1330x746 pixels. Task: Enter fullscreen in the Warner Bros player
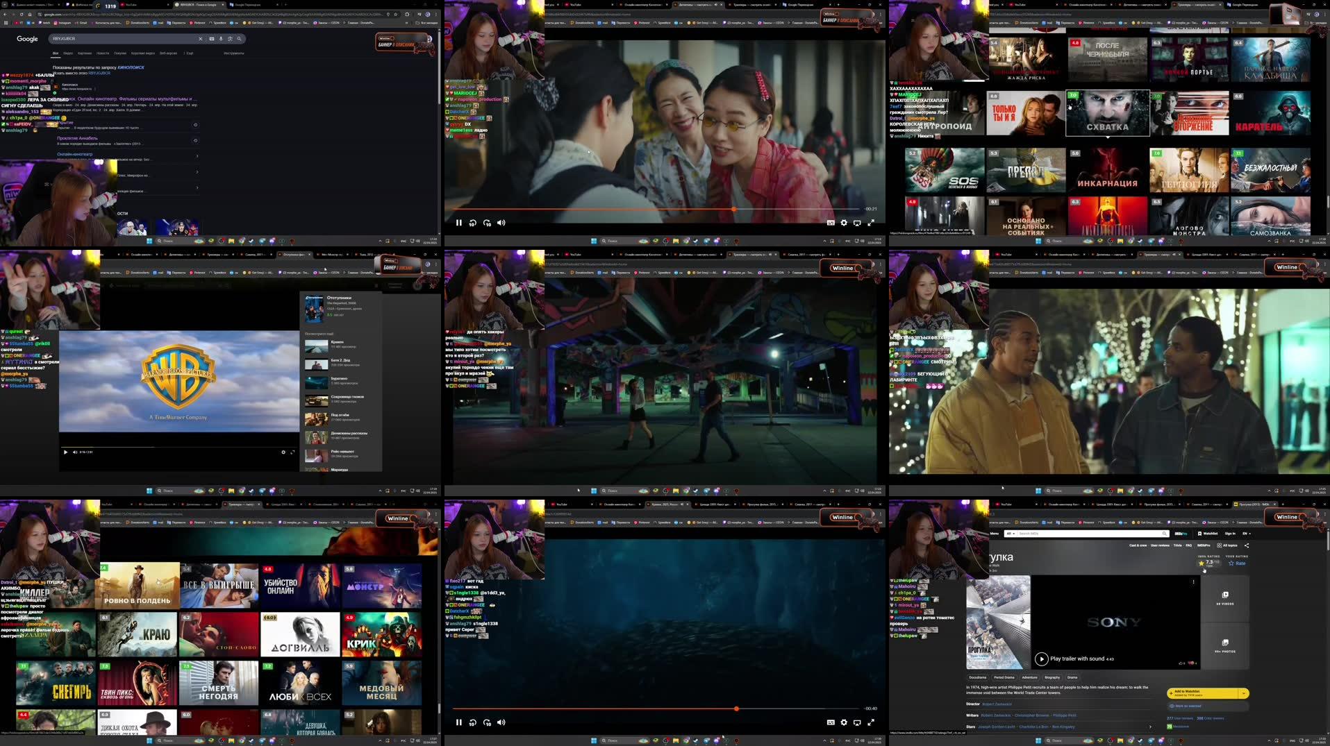(292, 452)
